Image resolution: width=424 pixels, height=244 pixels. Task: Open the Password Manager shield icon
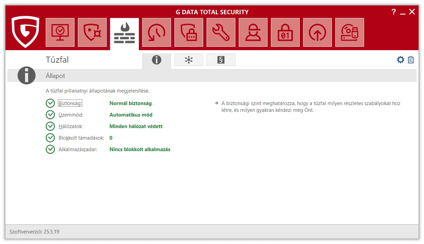189,33
